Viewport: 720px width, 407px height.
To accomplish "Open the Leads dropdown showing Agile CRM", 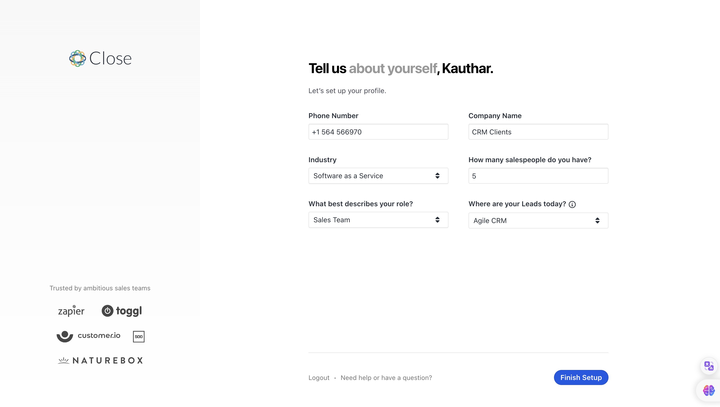I will pos(538,221).
